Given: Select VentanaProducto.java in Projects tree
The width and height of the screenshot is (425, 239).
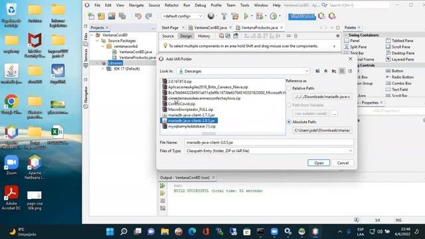Looking at the screenshot, I should [x=134, y=58].
